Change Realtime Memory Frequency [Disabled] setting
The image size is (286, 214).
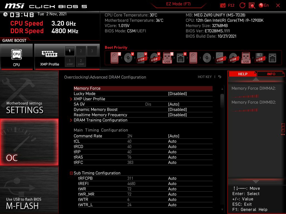coord(177,115)
